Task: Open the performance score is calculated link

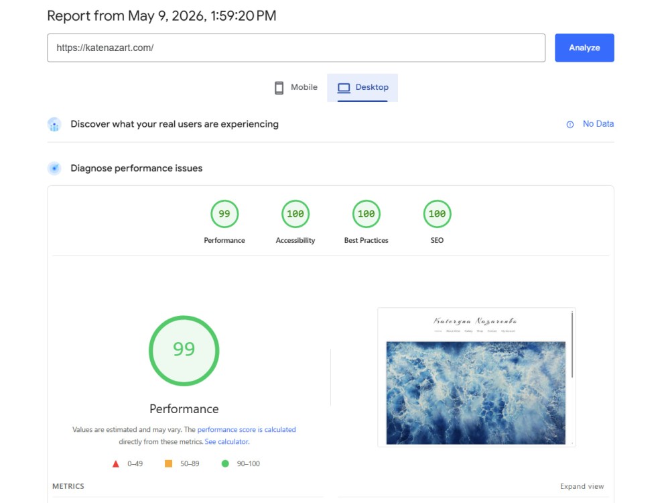Action: [247, 429]
